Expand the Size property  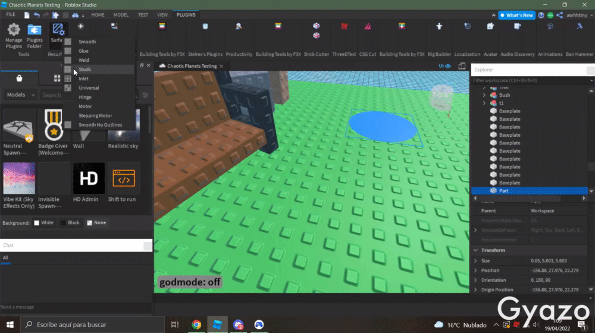tap(475, 261)
